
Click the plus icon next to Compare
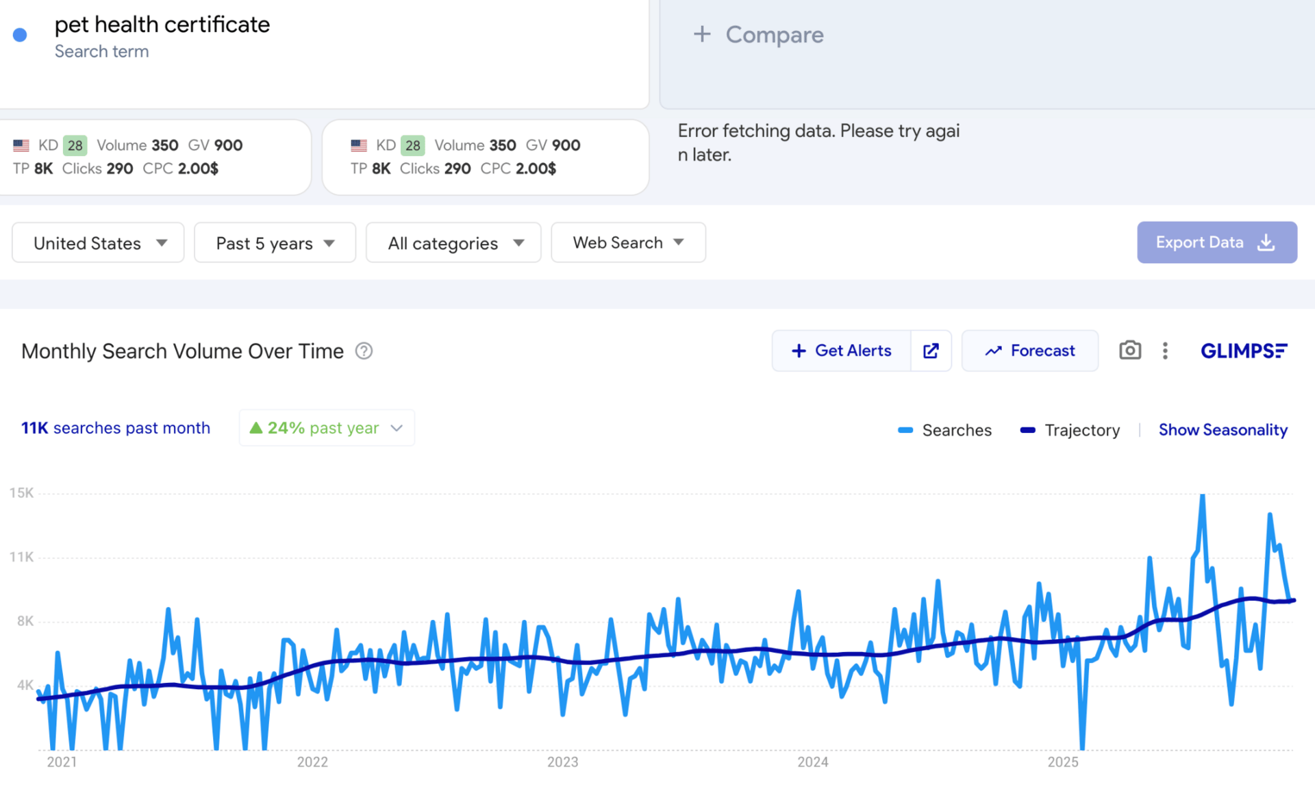click(702, 34)
